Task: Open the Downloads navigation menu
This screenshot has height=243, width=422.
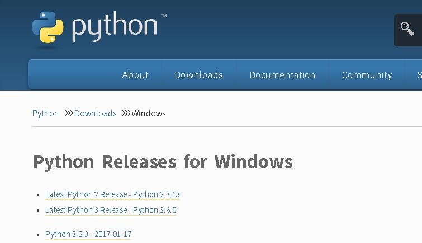Action: coord(198,75)
